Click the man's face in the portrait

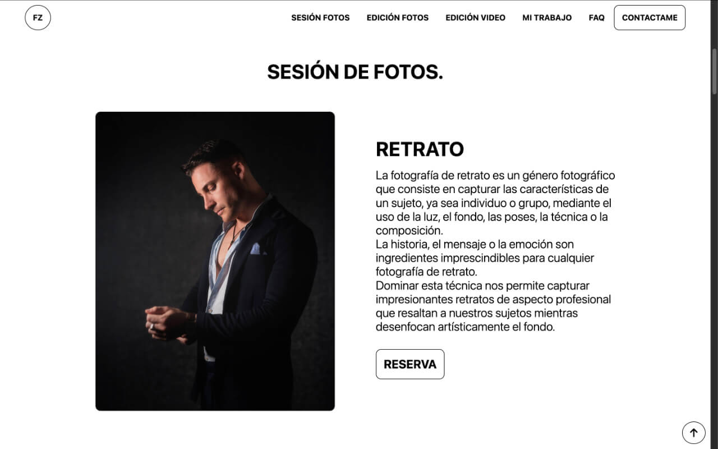tap(218, 189)
